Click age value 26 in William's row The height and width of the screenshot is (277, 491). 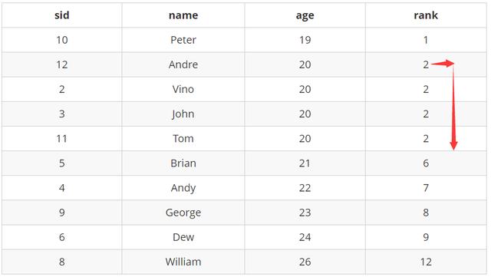[x=305, y=262]
